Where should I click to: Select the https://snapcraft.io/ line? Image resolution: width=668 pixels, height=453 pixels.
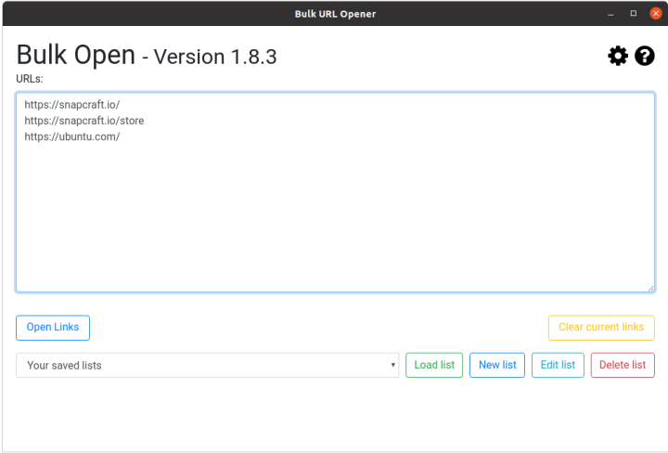tap(72, 105)
